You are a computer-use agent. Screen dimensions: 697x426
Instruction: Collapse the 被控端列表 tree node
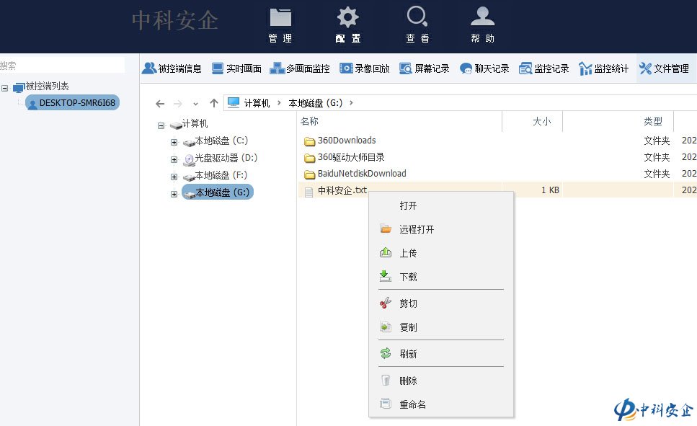pyautogui.click(x=5, y=88)
